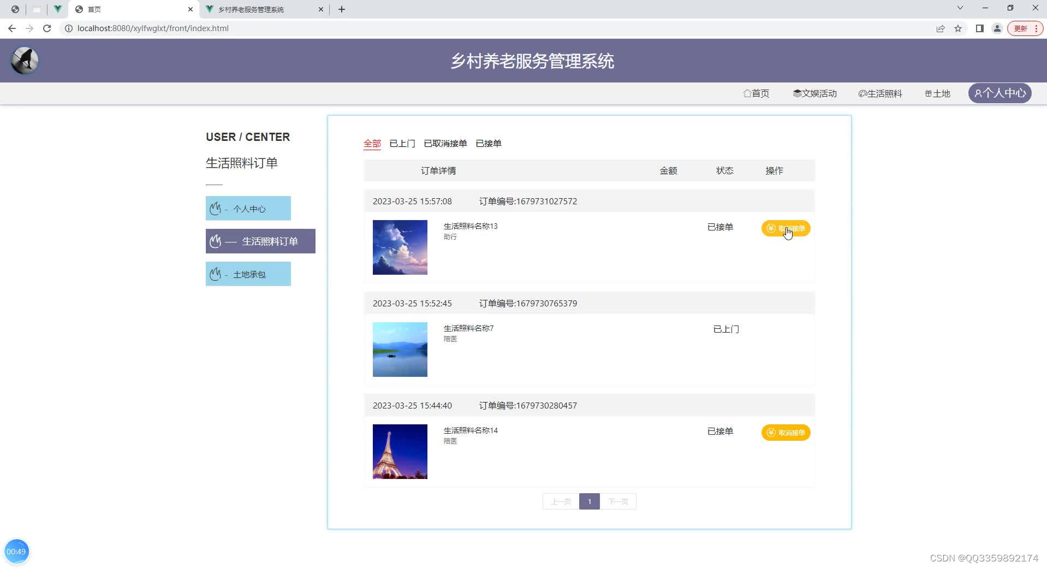Screen dimensions: 1047x568
Task: Bookmark this page with the star icon
Action: [958, 28]
